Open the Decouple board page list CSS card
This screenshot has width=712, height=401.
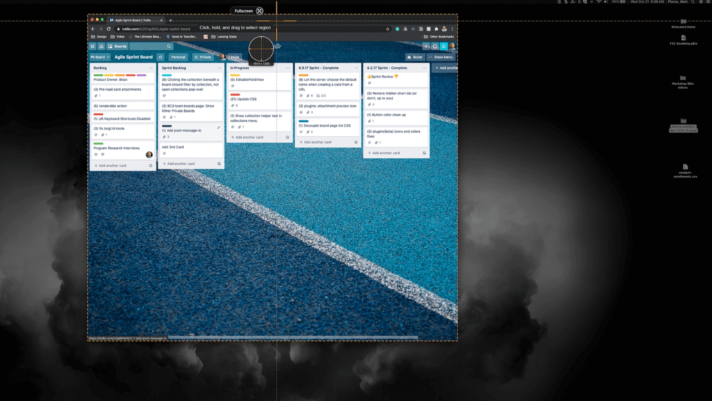(328, 127)
